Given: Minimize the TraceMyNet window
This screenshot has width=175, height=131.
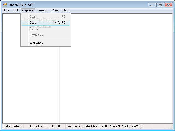Looking at the screenshot, I should click(x=152, y=5).
